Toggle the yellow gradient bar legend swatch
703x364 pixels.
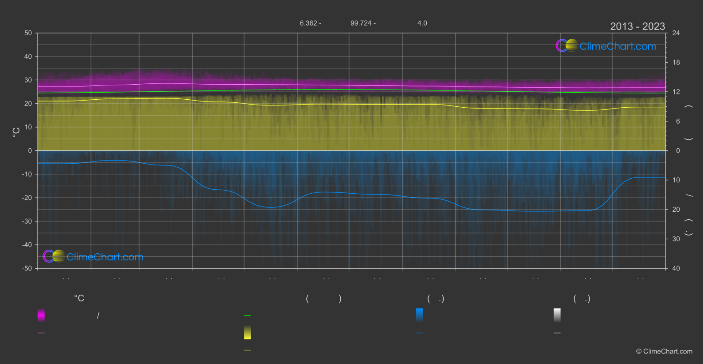pyautogui.click(x=248, y=333)
